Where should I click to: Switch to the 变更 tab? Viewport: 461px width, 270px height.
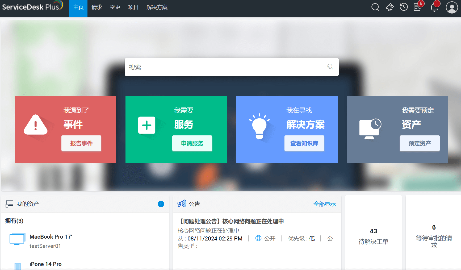(115, 7)
